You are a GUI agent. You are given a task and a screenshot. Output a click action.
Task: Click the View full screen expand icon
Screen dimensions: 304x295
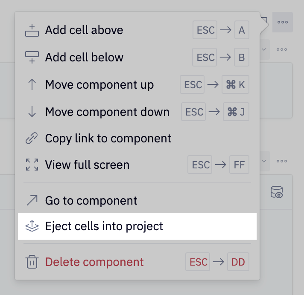32,165
